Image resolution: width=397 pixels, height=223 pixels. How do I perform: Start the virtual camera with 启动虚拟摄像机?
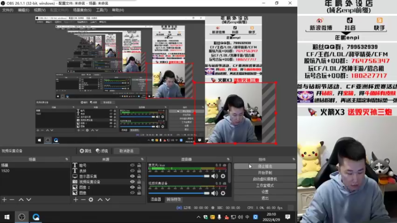265,179
